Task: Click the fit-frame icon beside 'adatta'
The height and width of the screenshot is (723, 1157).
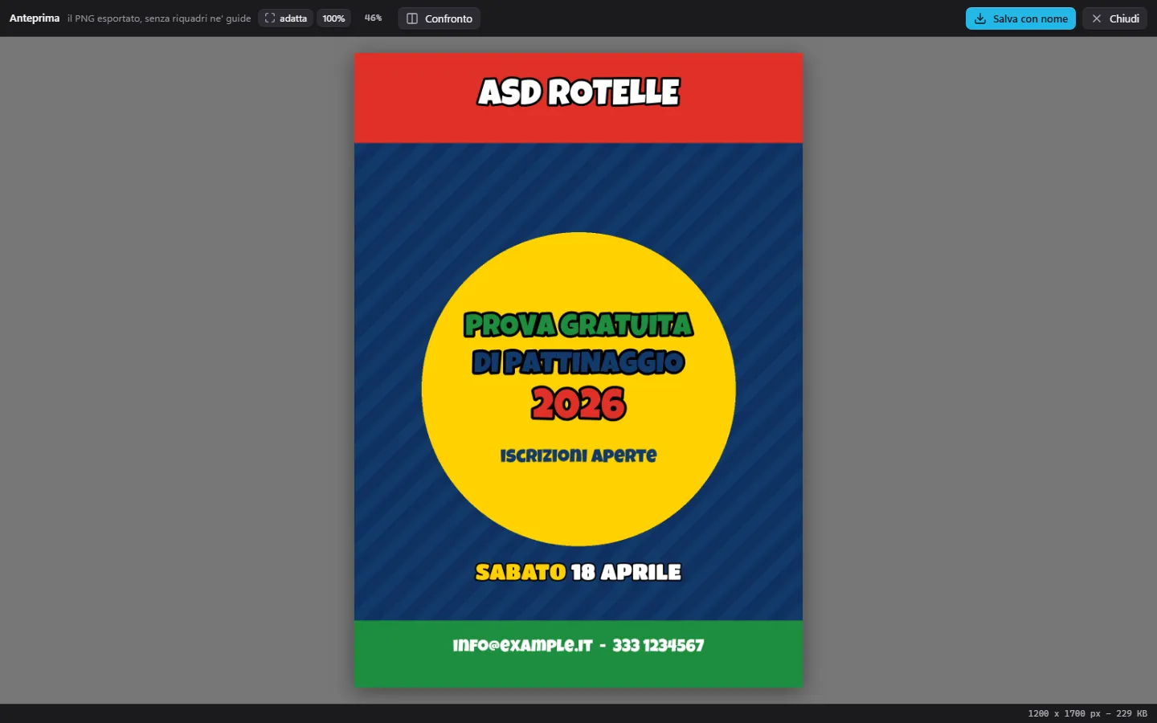Action: 270,18
